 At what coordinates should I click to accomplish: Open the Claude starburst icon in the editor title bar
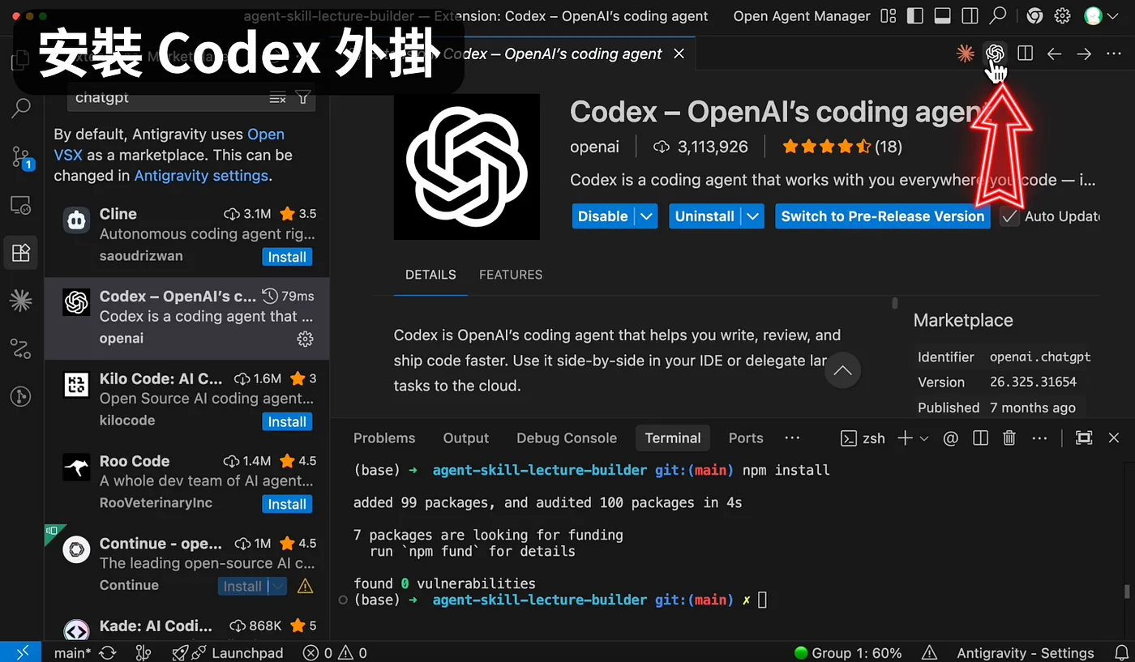[965, 53]
